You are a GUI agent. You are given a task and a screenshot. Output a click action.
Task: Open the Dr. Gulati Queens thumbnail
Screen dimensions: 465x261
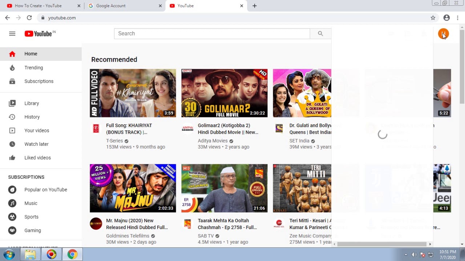[302, 93]
